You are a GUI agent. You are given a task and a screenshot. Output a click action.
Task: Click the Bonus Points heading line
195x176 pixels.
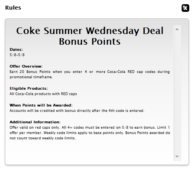pyautogui.click(x=90, y=42)
